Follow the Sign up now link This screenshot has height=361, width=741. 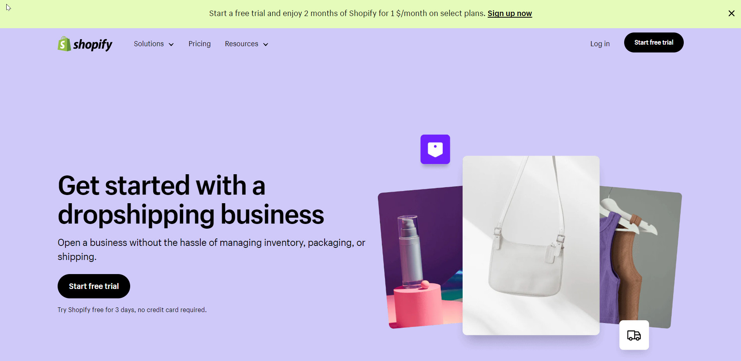point(510,13)
